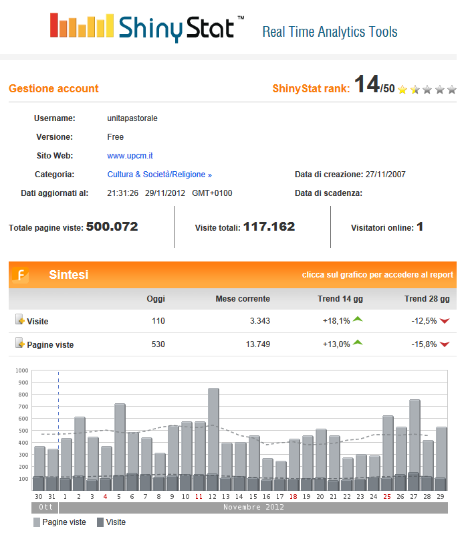This screenshot has width=466, height=539.
Task: Click the Ott month bar
Action: pyautogui.click(x=45, y=508)
